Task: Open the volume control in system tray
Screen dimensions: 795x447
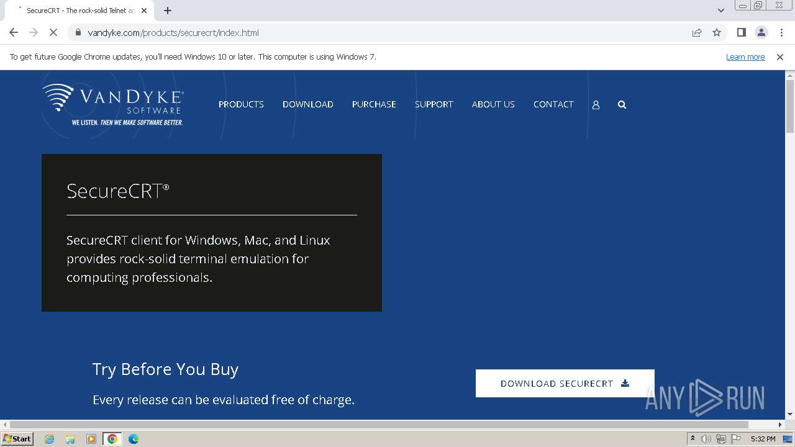Action: pos(706,439)
